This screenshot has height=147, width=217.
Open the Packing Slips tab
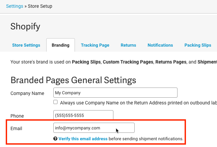point(198,45)
